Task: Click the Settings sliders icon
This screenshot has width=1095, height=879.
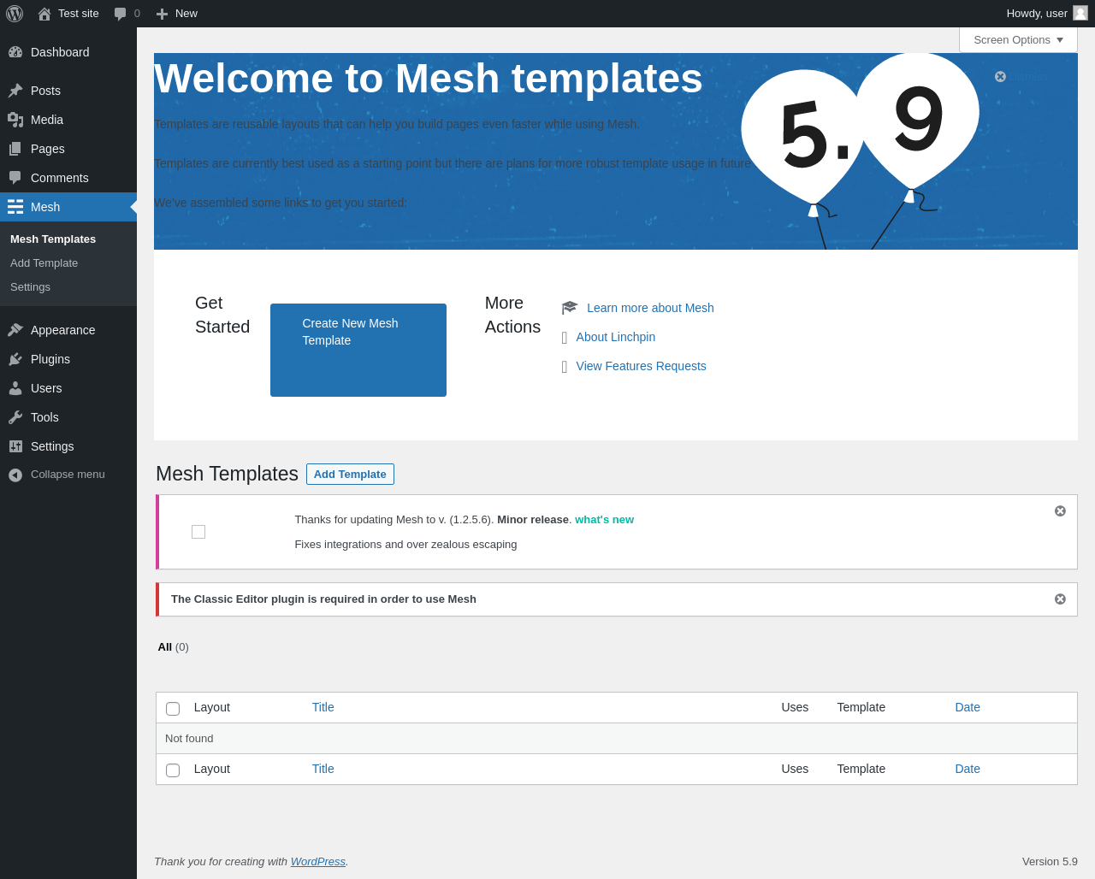Action: (x=15, y=446)
